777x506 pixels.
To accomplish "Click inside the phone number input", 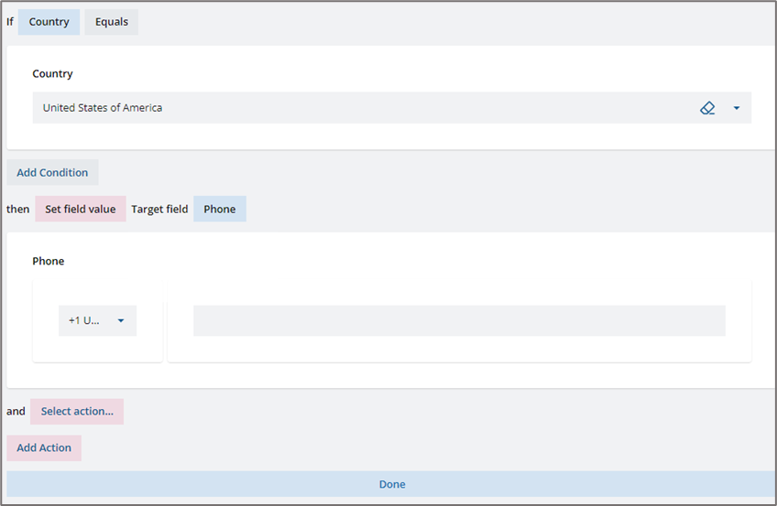I will pos(459,320).
